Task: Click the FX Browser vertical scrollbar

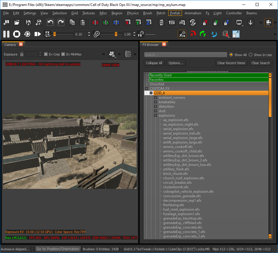Action: click(x=270, y=97)
